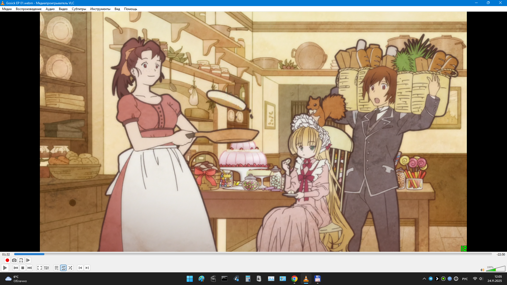This screenshot has height=285, width=507.
Task: Advance playback frame by frame
Action: point(28,260)
